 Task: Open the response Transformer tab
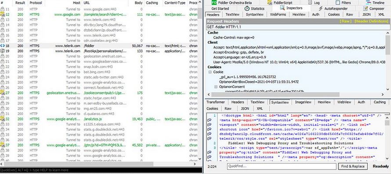[215, 102]
